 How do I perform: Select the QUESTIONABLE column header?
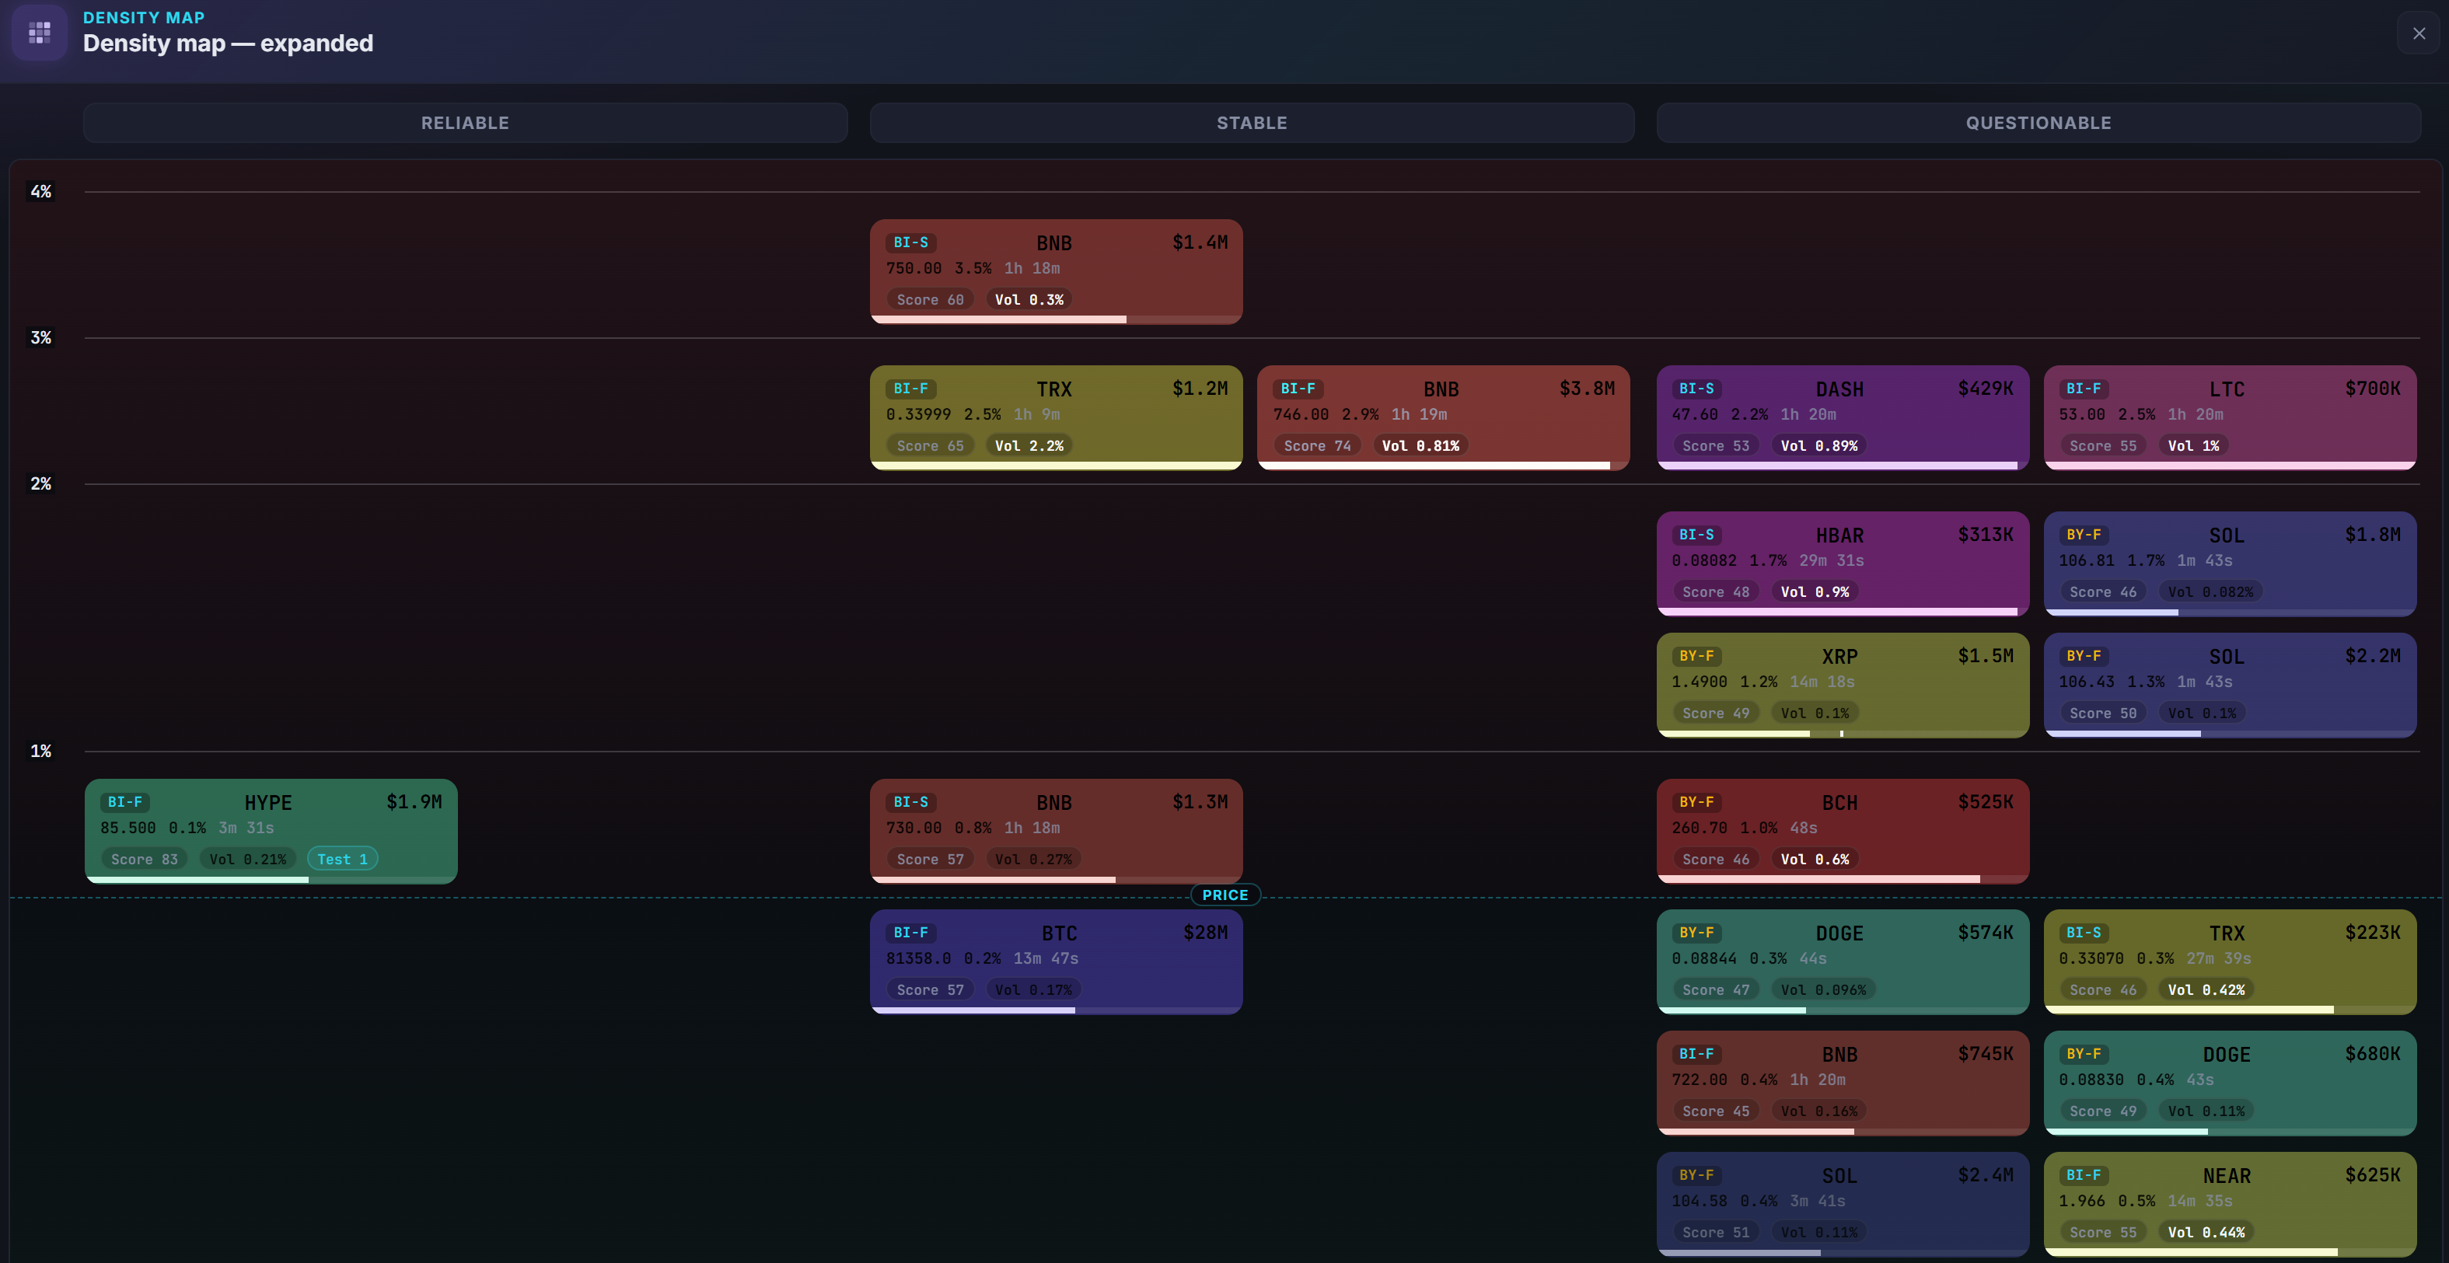click(x=2039, y=123)
